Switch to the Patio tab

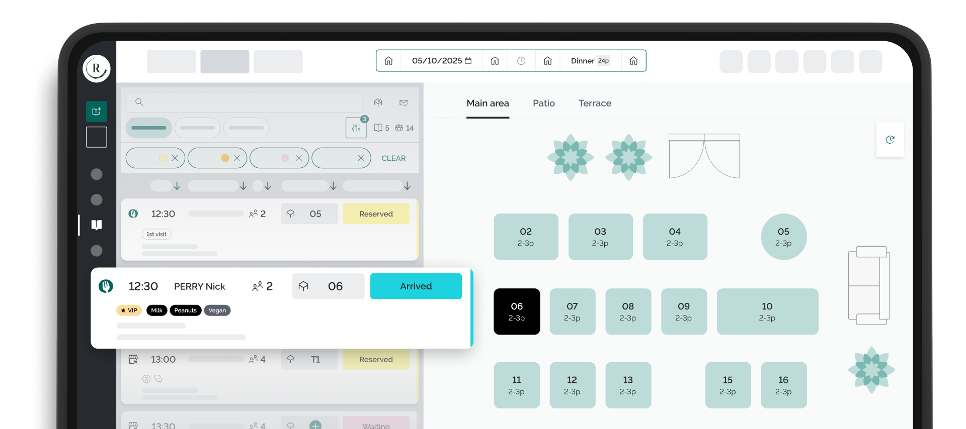tap(543, 103)
